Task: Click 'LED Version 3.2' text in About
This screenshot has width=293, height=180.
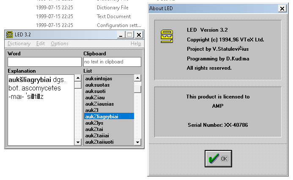Action: 207,30
